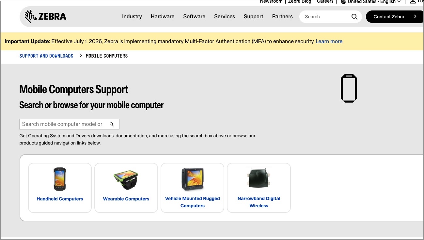Viewport: 424px width, 240px height.
Task: Open the Services menu
Action: point(225,17)
